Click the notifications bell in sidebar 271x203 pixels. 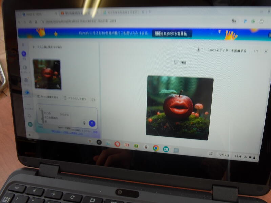tap(29, 115)
